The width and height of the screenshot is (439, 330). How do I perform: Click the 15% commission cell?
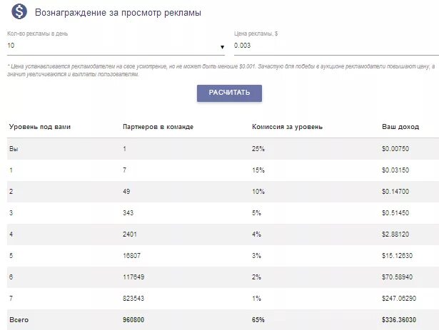(x=258, y=170)
